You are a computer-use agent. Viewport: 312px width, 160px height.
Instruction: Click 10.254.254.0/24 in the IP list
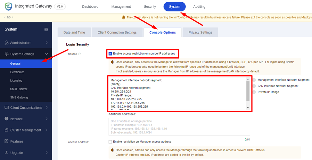click(121, 92)
